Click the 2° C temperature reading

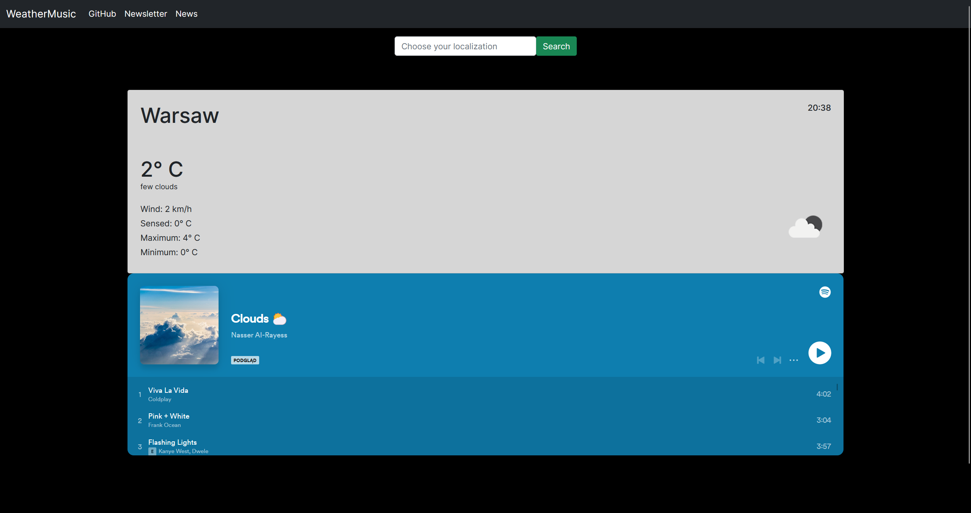(162, 169)
